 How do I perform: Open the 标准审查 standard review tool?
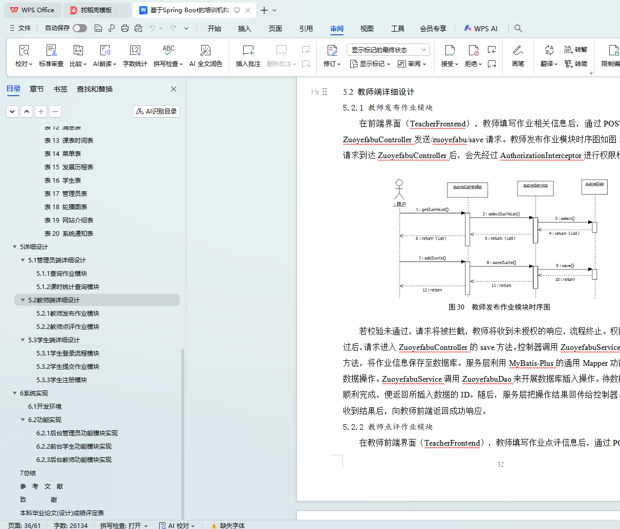(x=51, y=51)
